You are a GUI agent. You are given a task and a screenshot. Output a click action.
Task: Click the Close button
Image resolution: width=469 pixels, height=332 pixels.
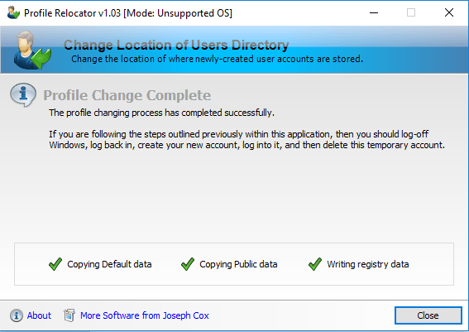428,315
